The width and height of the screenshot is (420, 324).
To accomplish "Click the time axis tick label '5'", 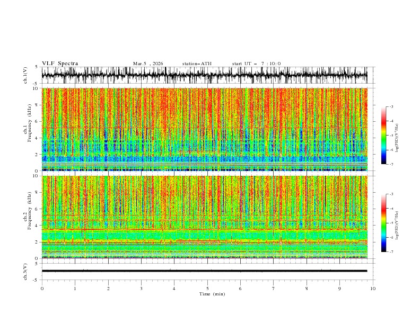I will (x=207, y=289).
